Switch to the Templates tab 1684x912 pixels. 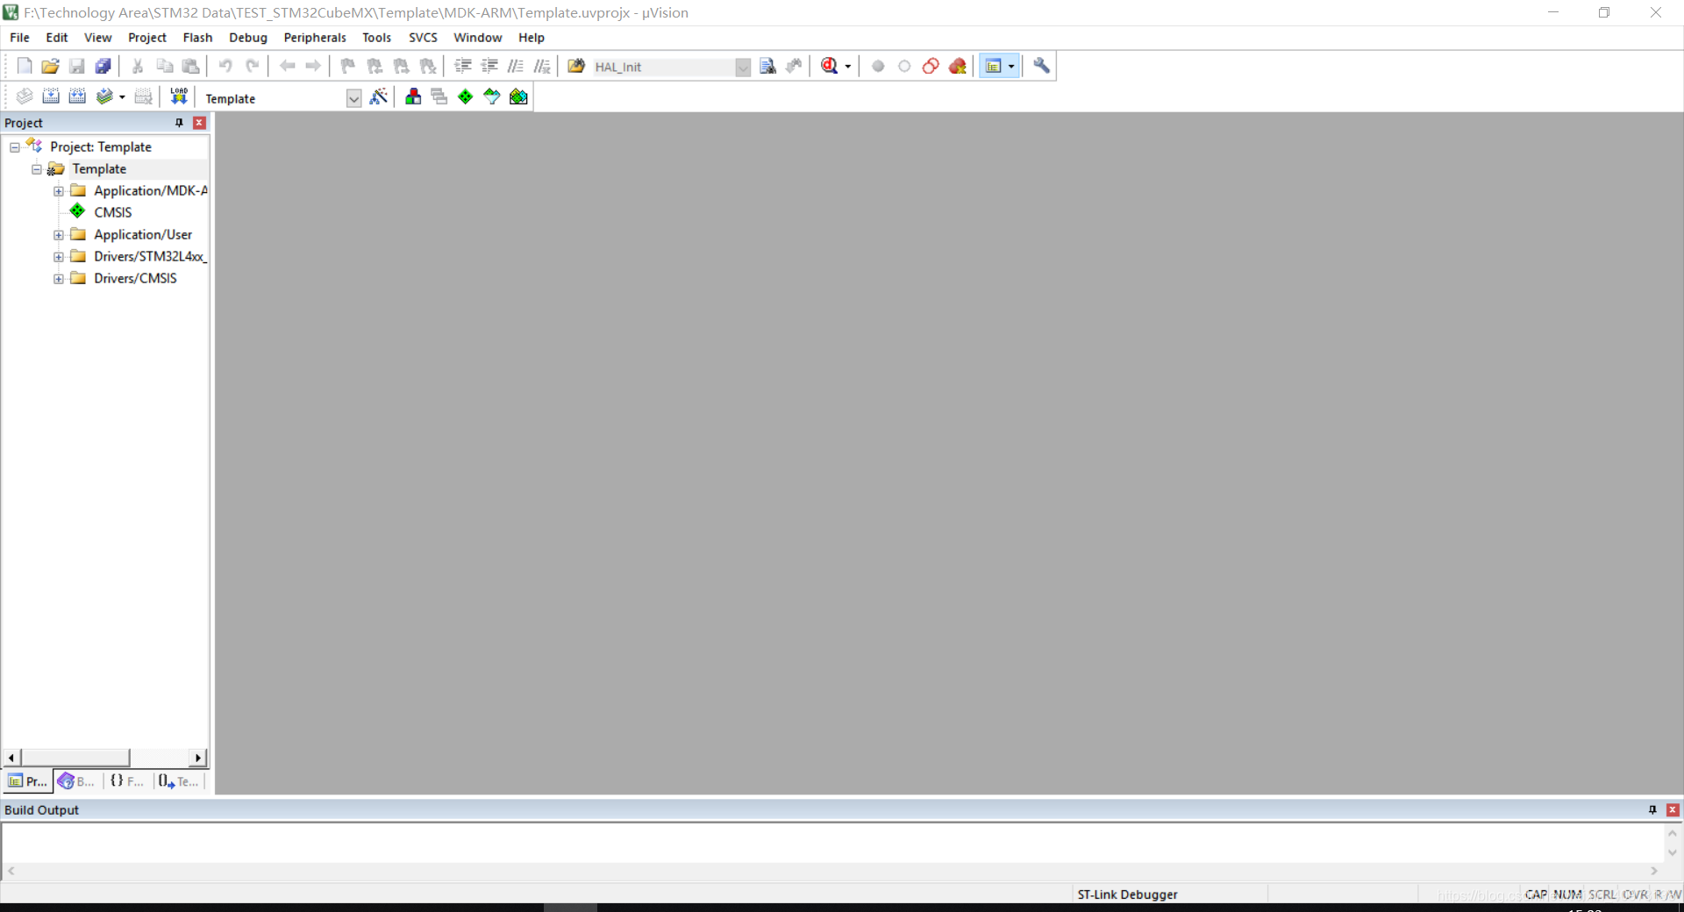179,781
